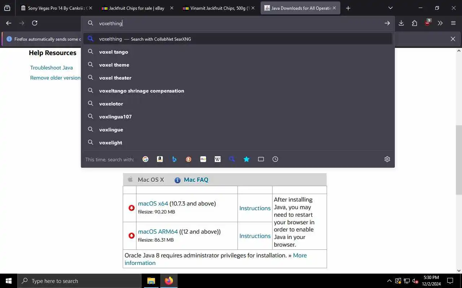Go back to the previous page

(x=9, y=23)
